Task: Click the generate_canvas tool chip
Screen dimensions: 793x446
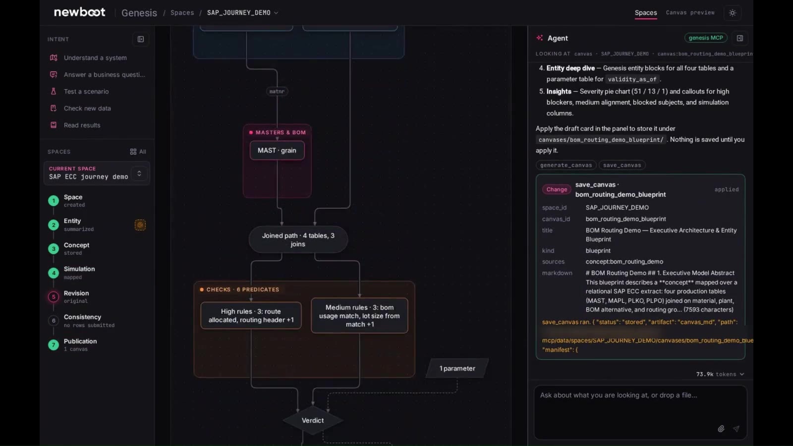Action: pos(566,166)
